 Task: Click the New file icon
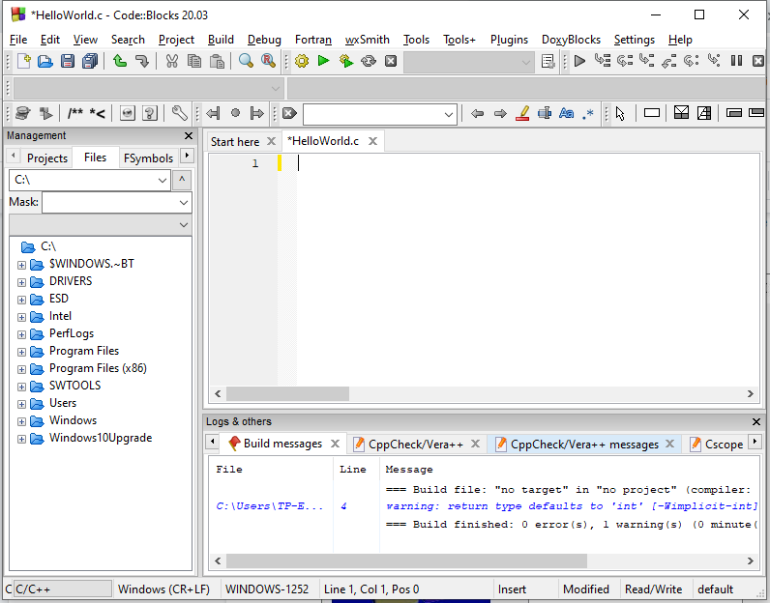[x=23, y=61]
